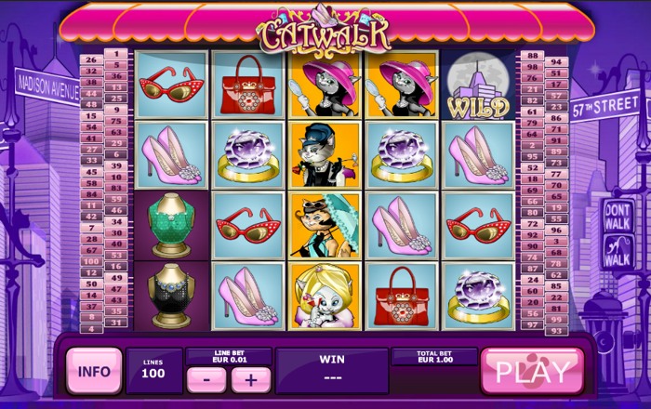
Task: Click the blonde white cat symbol
Action: click(x=325, y=297)
